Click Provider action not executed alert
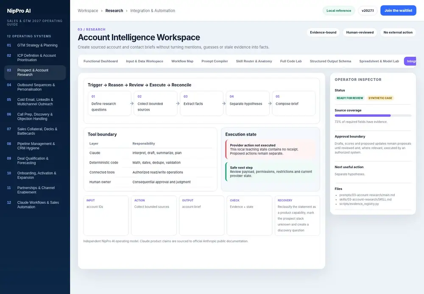Screen dimensions: 424x294 point(271,149)
